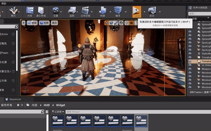Toggle visibility eye of StaticMe row

tap(190, 53)
